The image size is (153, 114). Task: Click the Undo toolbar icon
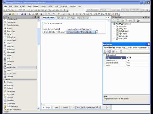tap(53, 14)
